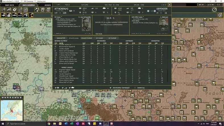The height and width of the screenshot is (126, 224).
Task: Open Excel from the taskbar
Action: click(72, 123)
